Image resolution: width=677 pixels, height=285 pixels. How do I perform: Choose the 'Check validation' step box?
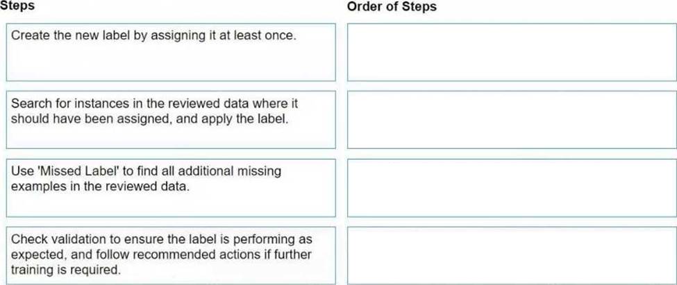[x=171, y=255]
